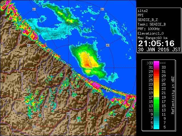This screenshot has height=136, width=182.
Task: Pick the bright green 15–17 dBZ band
Action: 156,101
